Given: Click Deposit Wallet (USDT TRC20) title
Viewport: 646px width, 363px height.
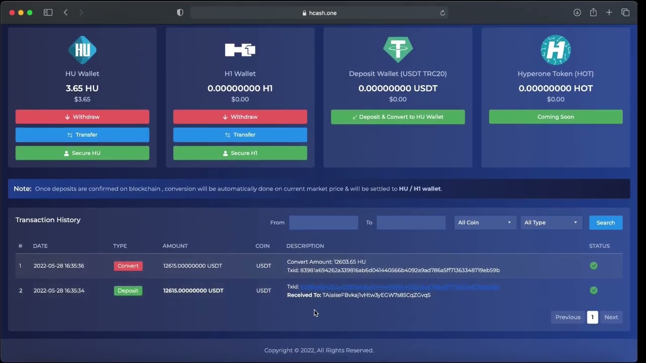Looking at the screenshot, I should tap(398, 74).
